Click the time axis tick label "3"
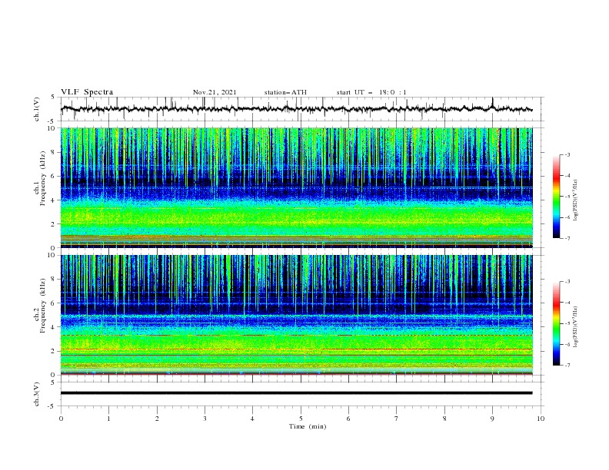 [x=205, y=419]
